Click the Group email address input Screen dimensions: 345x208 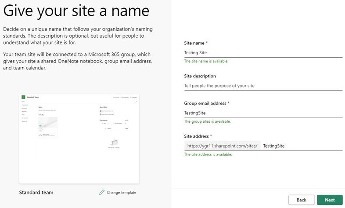click(262, 113)
